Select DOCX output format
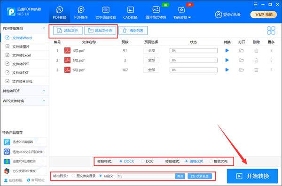The width and height of the screenshot is (282, 186). (x=127, y=162)
